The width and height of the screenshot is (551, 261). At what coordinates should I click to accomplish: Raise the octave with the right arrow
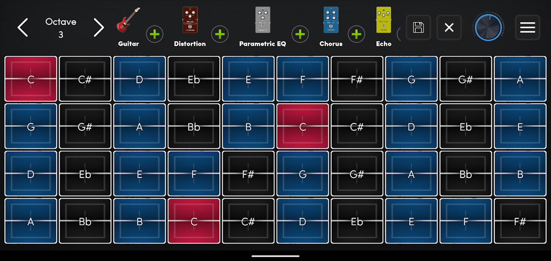coord(98,28)
